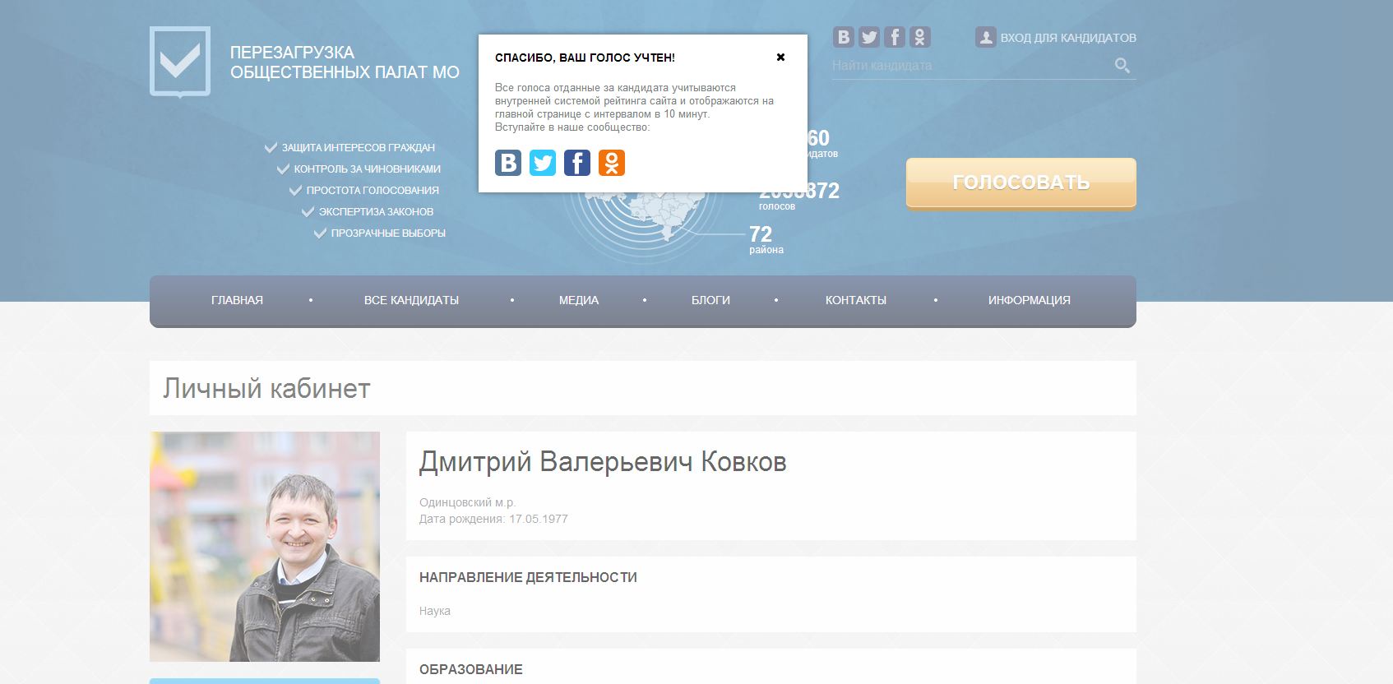1393x684 pixels.
Task: Open the 'Медиа' menu item
Action: (x=579, y=300)
